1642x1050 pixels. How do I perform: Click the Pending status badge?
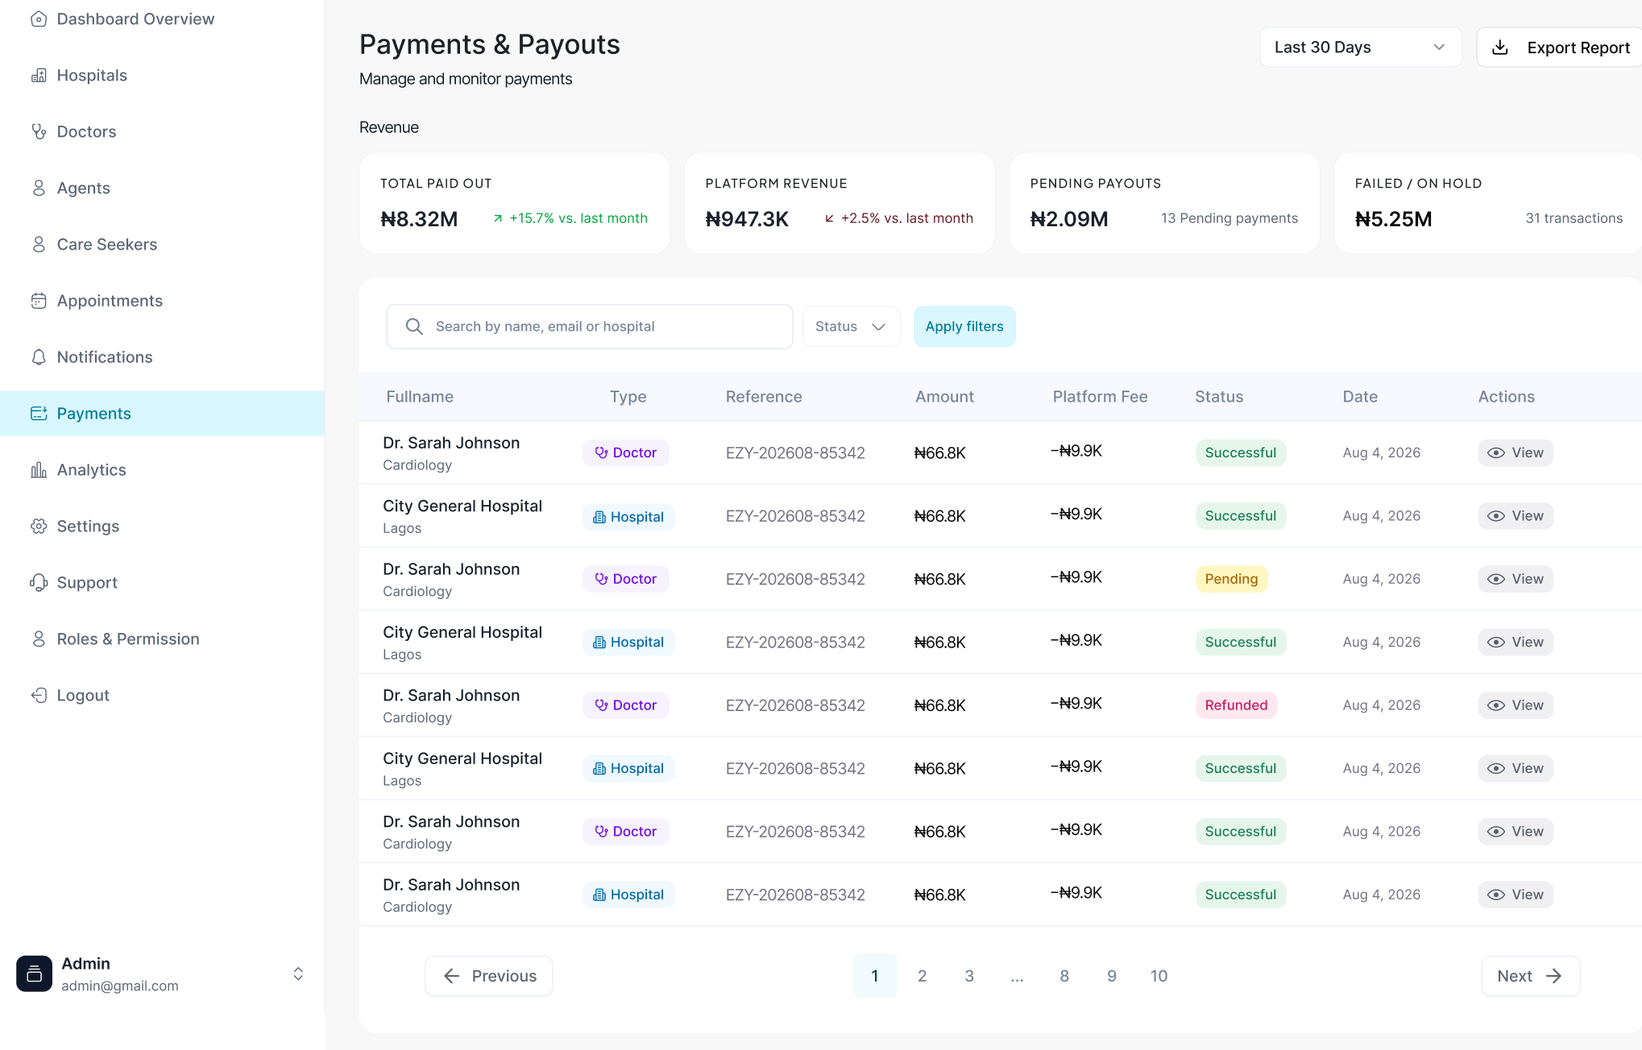click(x=1231, y=579)
